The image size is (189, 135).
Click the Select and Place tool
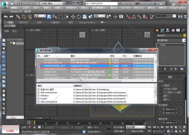tap(90, 17)
